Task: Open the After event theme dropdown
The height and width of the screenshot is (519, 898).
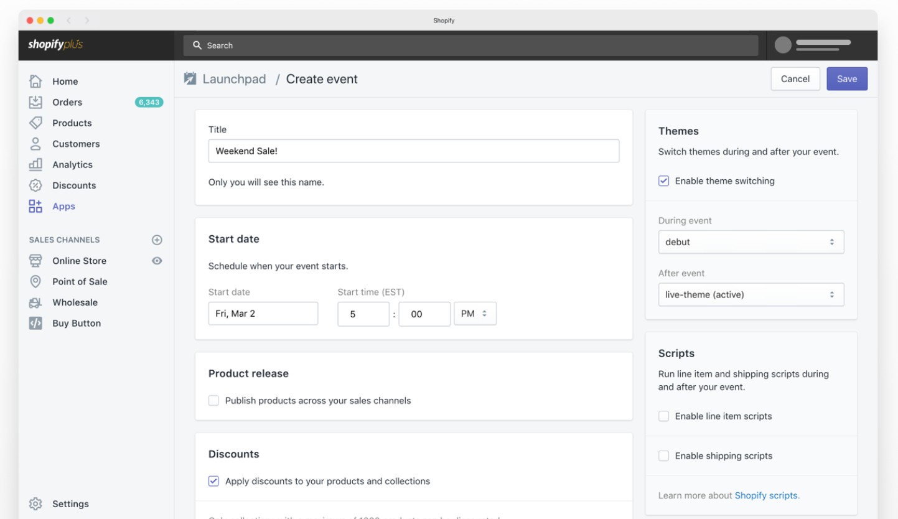Action: pyautogui.click(x=751, y=295)
